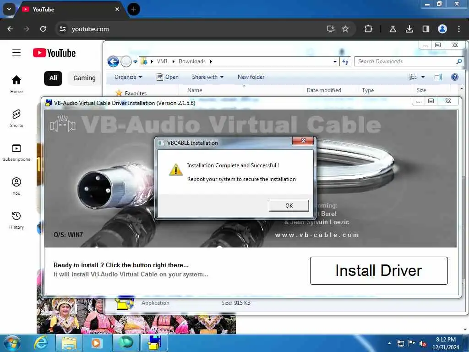Bookmark this tab with the star icon
This screenshot has height=352, width=469.
coord(345,29)
